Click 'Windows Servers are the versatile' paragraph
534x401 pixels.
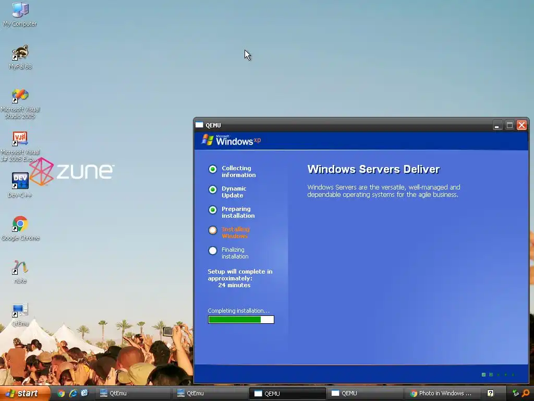click(384, 191)
